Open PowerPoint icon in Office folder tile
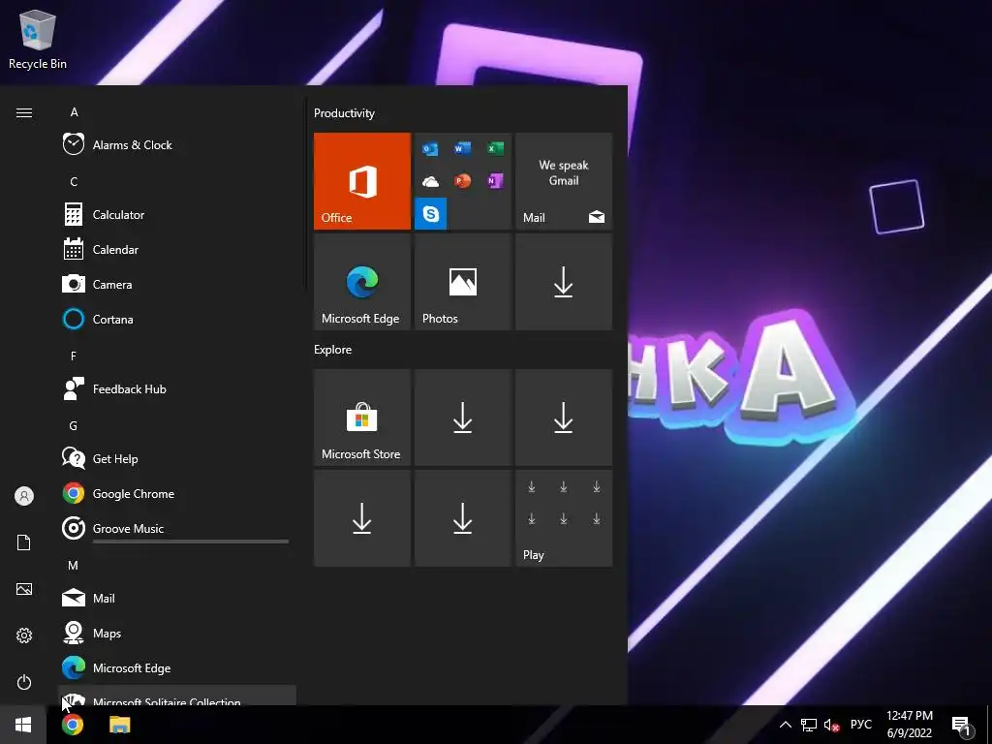Screen dimensions: 992x744 (462, 181)
